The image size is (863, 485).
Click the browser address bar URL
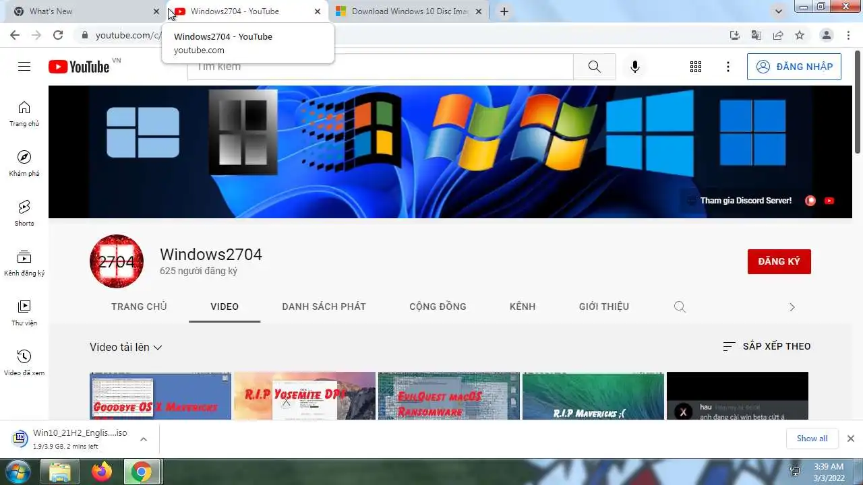click(x=128, y=35)
